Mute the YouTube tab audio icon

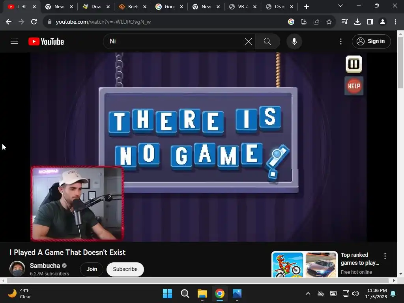coord(24,6)
